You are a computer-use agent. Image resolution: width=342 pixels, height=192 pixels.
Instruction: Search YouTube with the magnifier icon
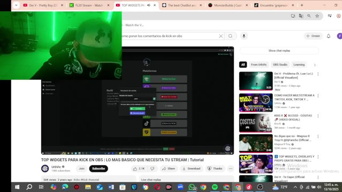click(x=230, y=36)
